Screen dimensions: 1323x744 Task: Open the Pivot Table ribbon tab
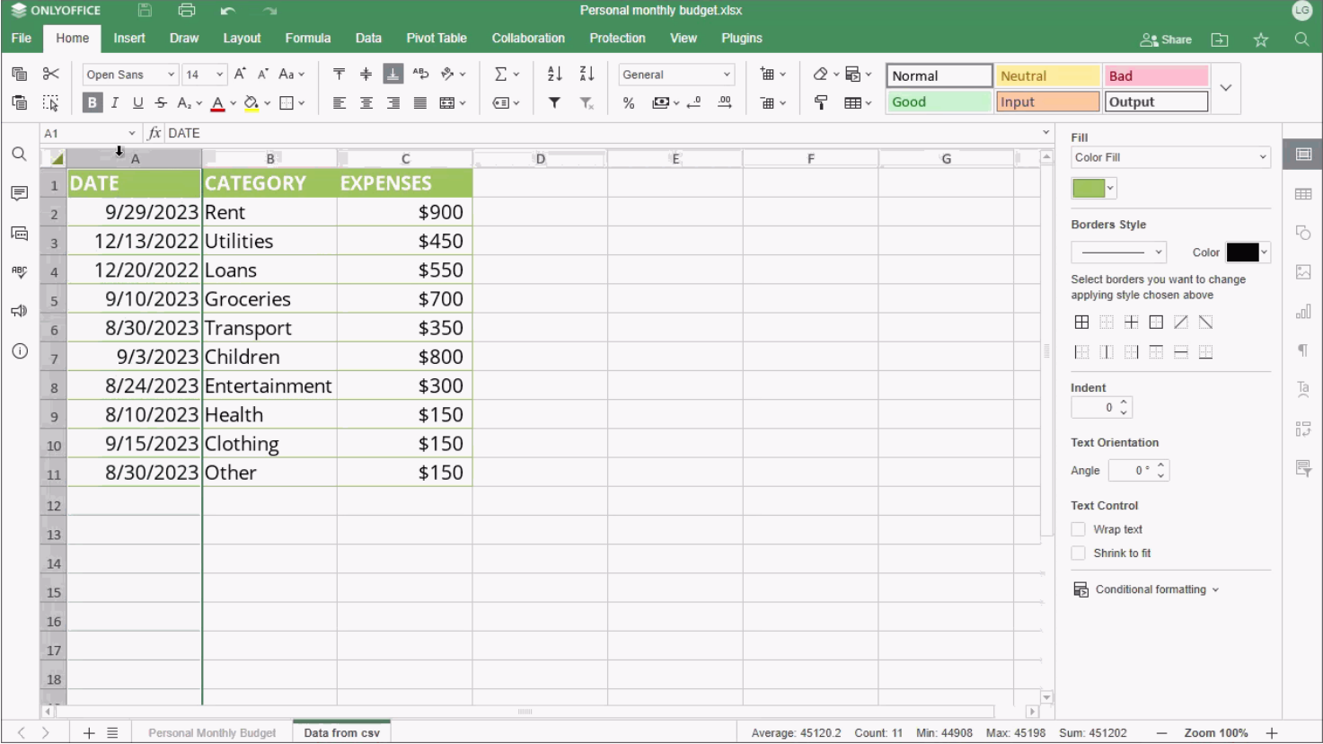point(436,39)
